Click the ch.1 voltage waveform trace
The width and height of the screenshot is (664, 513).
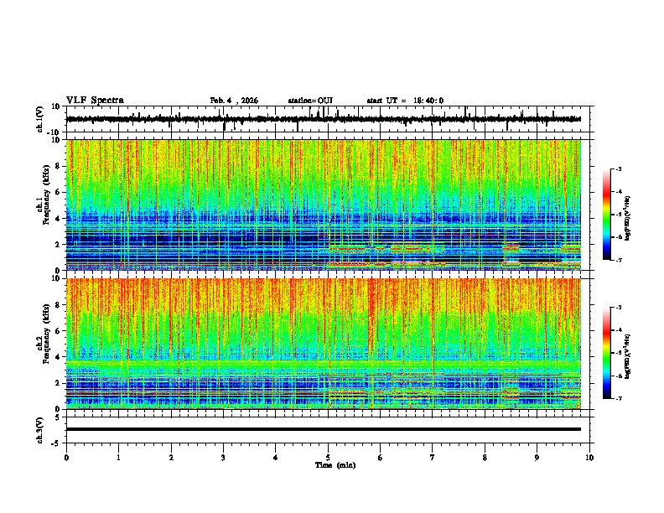tap(323, 119)
